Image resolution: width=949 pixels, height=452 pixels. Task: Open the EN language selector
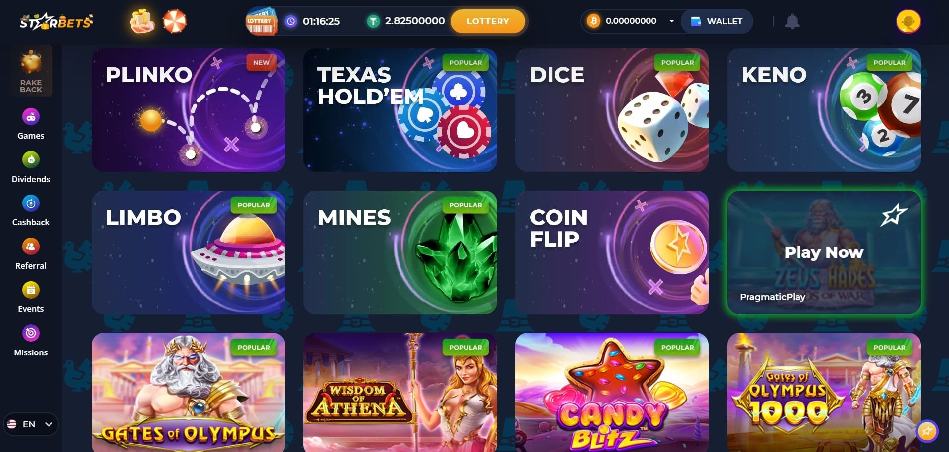click(31, 424)
